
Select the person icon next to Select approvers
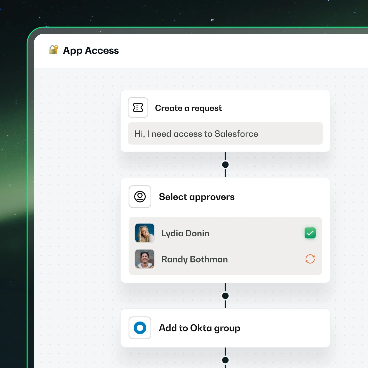click(140, 197)
